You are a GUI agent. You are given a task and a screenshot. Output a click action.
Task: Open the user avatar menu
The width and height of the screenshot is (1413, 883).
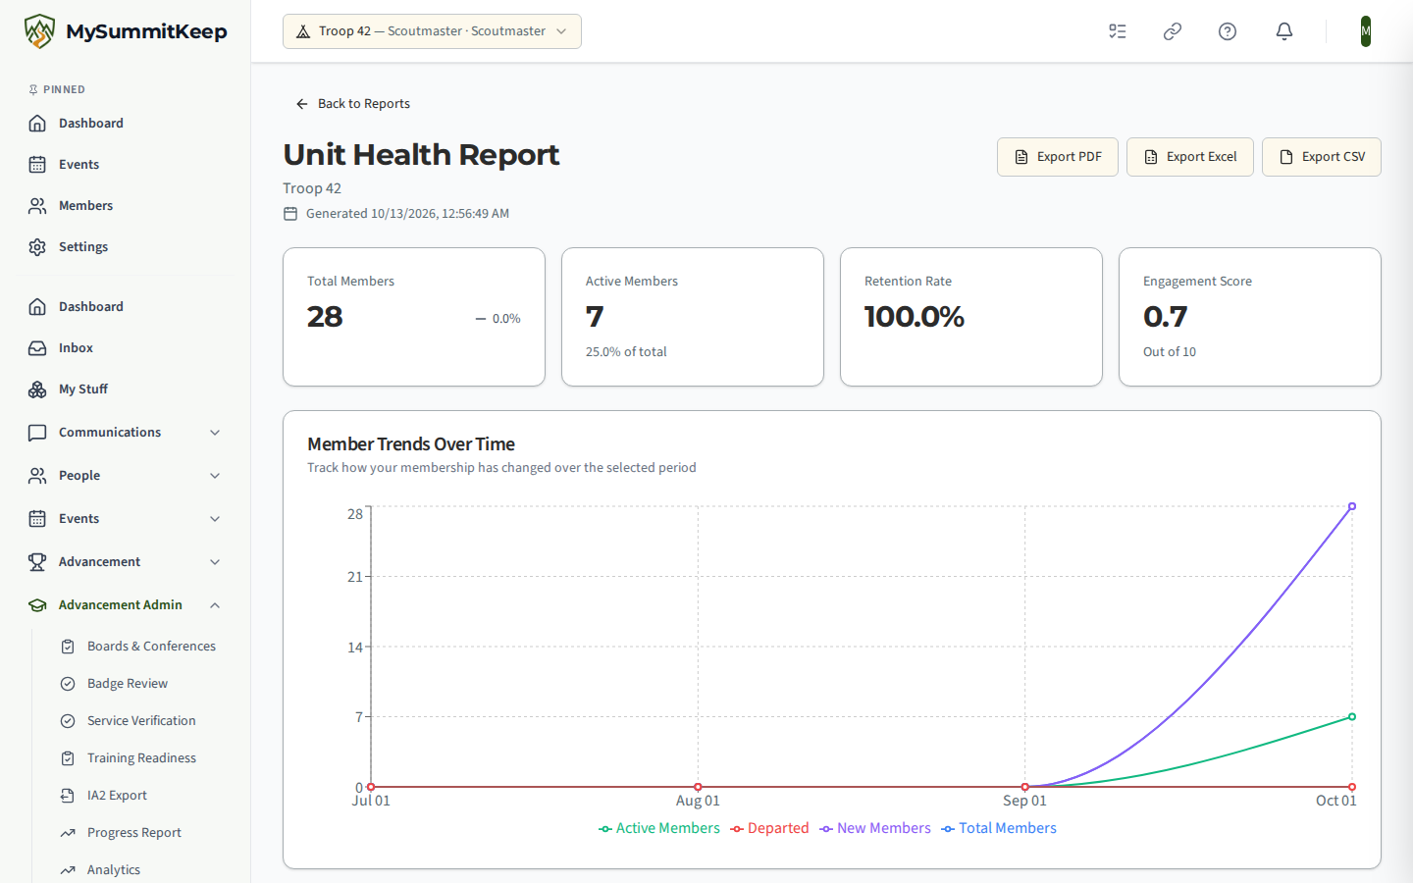(x=1366, y=31)
